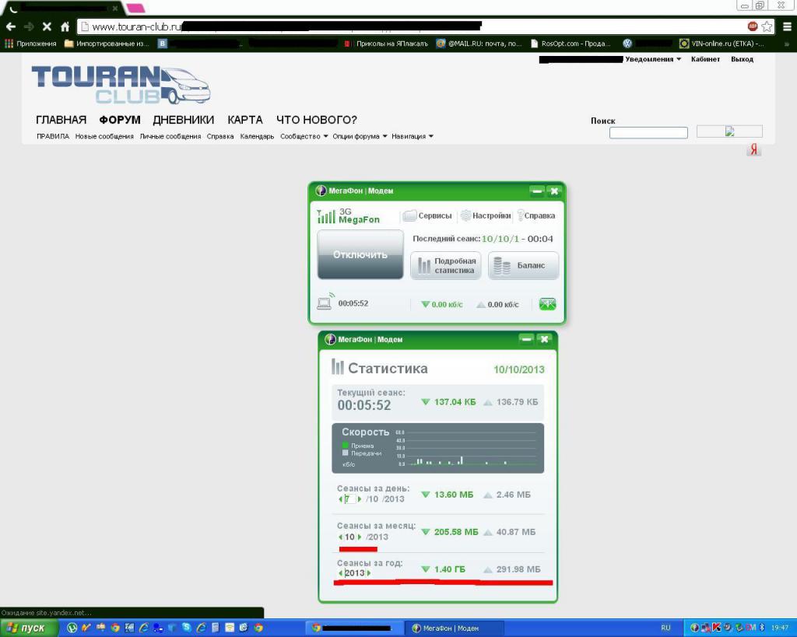Click the 10/10/2013 date in Статистика

coord(519,369)
